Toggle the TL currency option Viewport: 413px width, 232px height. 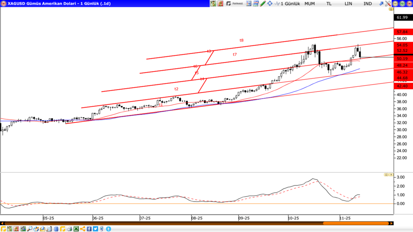[x=329, y=3]
